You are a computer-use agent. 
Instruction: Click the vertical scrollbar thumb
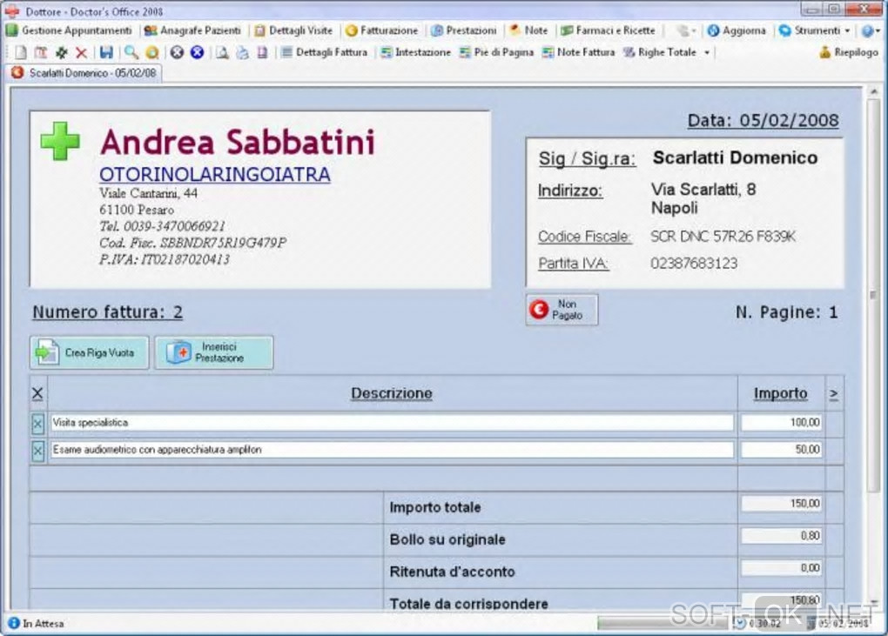[x=873, y=295]
